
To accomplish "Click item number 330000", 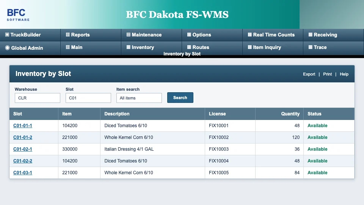I will pyautogui.click(x=70, y=149).
